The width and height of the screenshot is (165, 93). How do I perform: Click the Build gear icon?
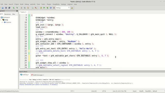coord(41,8)
